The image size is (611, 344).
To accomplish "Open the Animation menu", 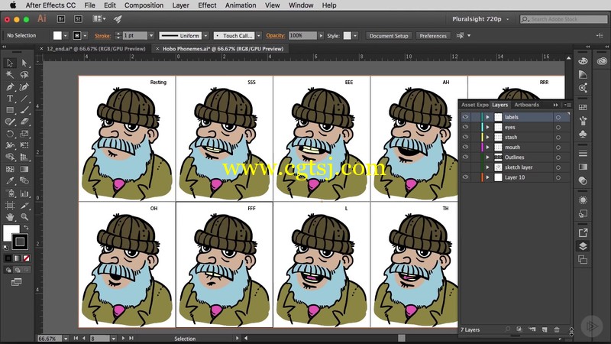I will [x=241, y=5].
